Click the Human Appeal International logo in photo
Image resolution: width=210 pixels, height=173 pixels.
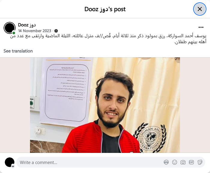(150, 138)
